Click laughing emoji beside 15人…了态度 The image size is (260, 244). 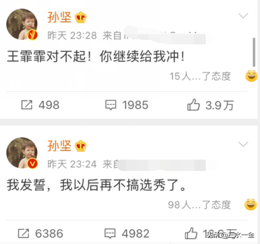[251, 76]
